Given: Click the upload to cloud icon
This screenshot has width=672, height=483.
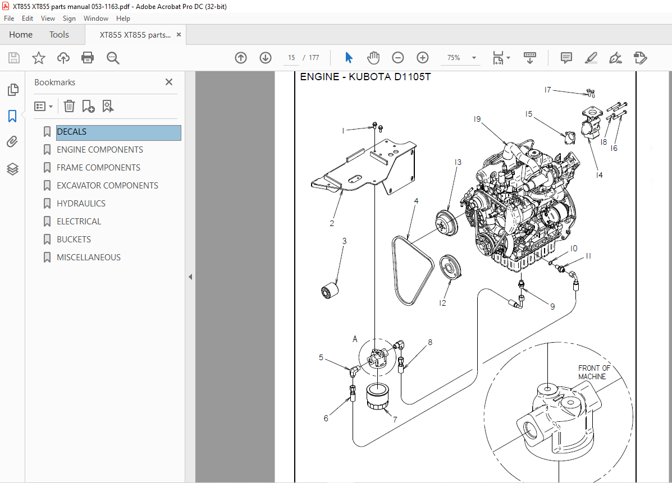Looking at the screenshot, I should [63, 58].
